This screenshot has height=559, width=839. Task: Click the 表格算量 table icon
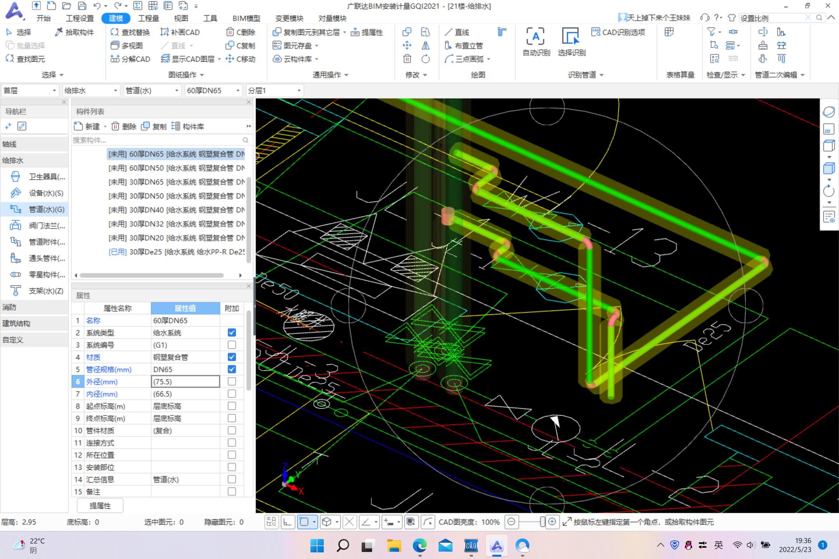coord(669,32)
